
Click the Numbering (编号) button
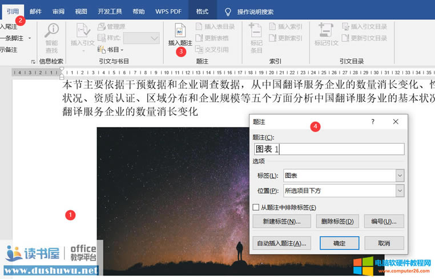(384, 221)
